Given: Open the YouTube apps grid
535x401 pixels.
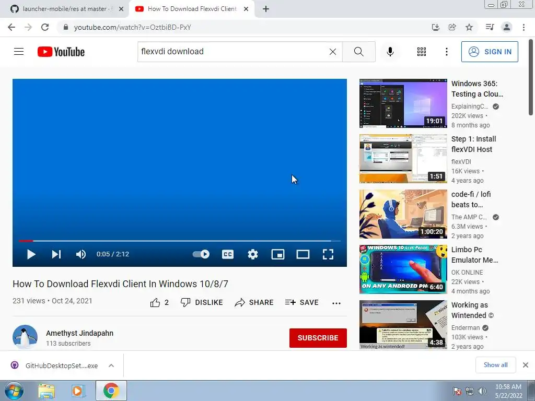Looking at the screenshot, I should point(422,52).
